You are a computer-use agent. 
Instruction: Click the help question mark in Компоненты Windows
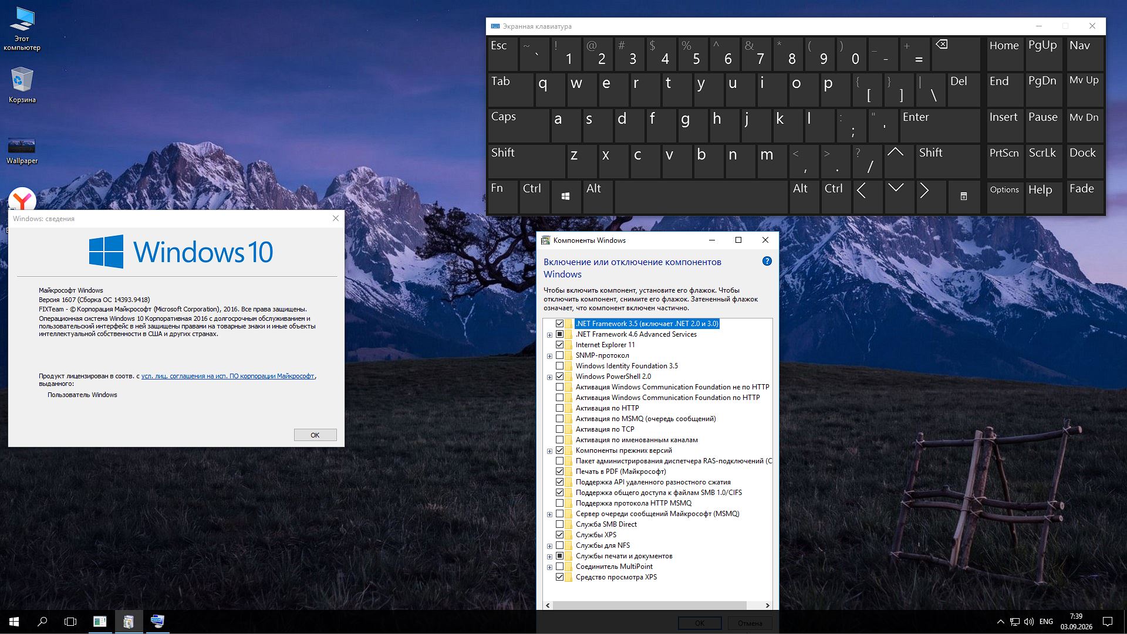click(767, 262)
